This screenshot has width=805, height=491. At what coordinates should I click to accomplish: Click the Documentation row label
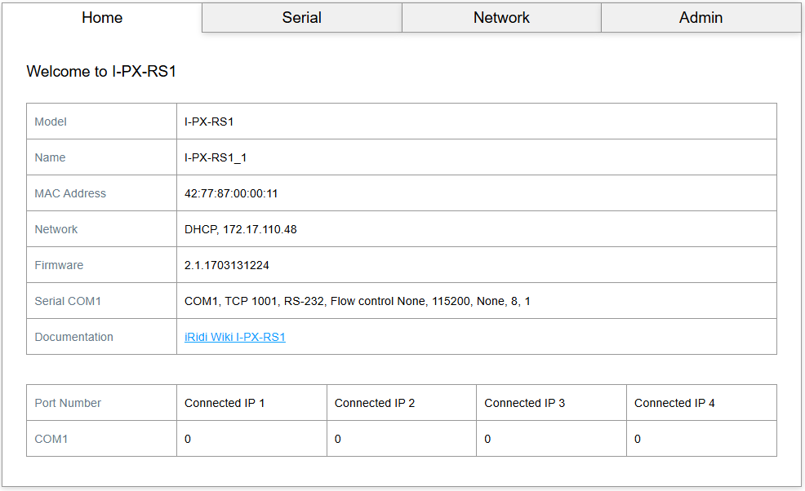73,337
